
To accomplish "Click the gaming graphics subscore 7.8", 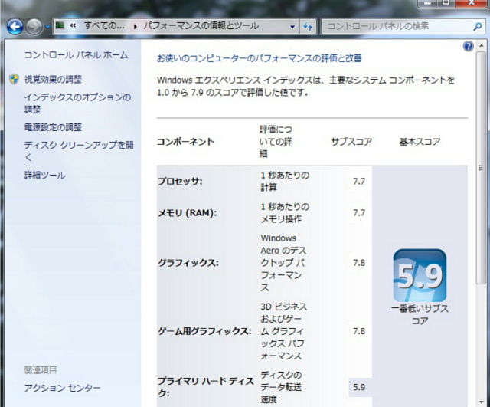I will [x=359, y=331].
